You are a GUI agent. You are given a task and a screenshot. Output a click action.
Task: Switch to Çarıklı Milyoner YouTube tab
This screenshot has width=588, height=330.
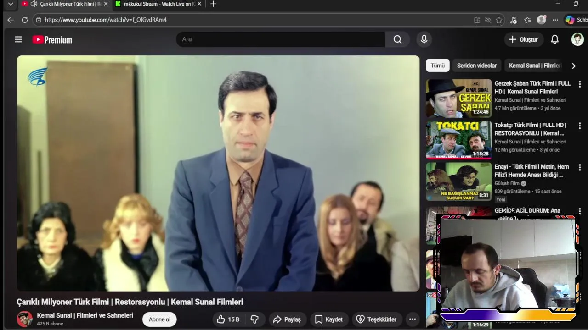(x=71, y=4)
